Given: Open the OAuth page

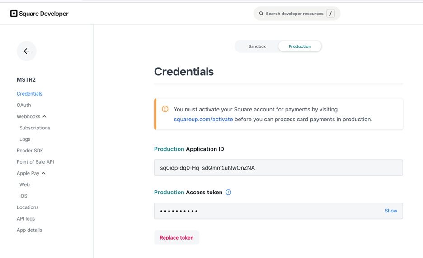Looking at the screenshot, I should click(x=24, y=105).
